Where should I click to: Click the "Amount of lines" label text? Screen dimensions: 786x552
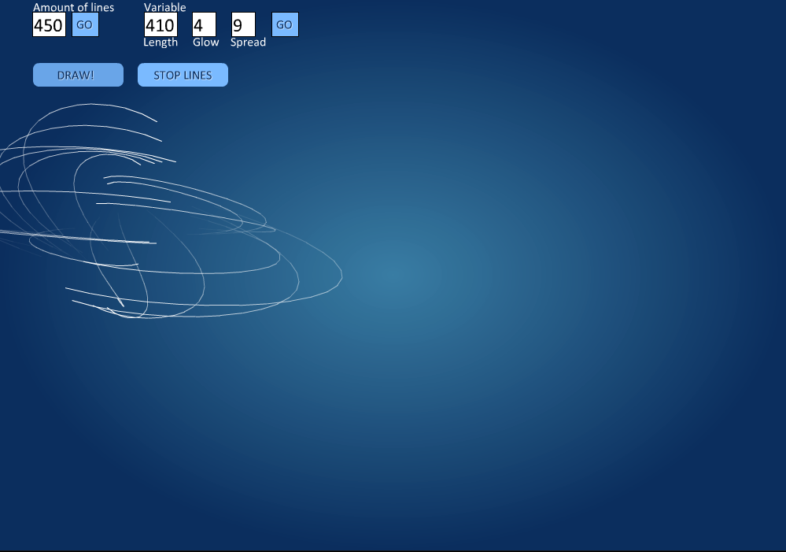pyautogui.click(x=73, y=7)
